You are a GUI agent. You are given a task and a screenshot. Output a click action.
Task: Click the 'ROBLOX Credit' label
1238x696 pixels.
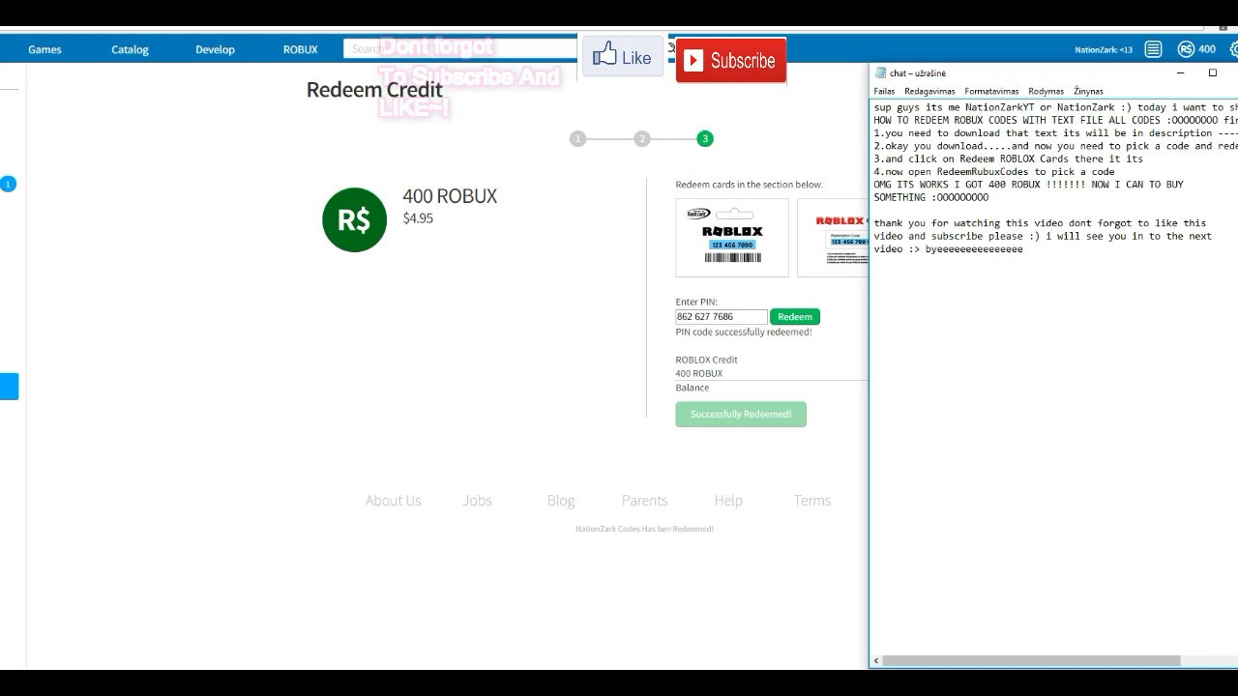[x=706, y=360]
